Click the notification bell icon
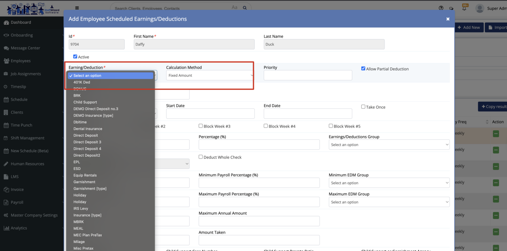The height and width of the screenshot is (251, 507). pyautogui.click(x=464, y=8)
